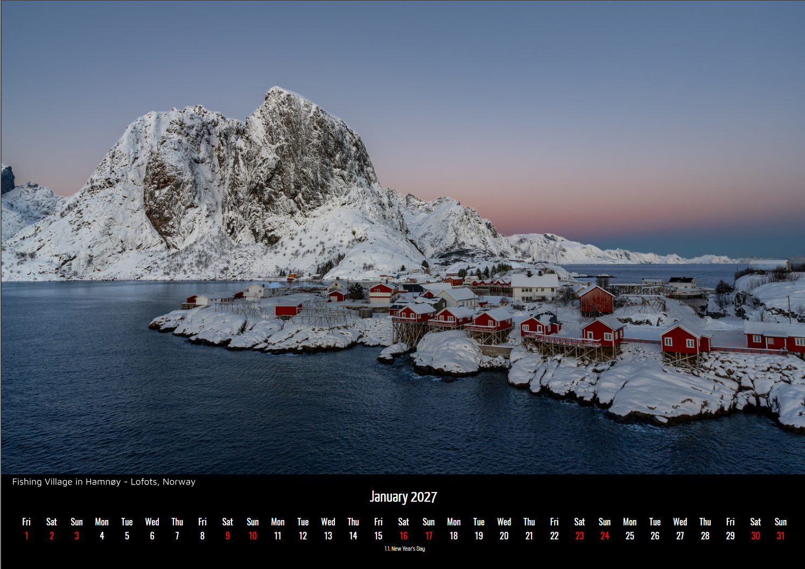The image size is (805, 569).
Task: Click date 21 under Thu
Action: click(529, 536)
